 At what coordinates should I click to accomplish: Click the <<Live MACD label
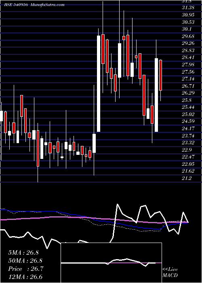[170, 272]
